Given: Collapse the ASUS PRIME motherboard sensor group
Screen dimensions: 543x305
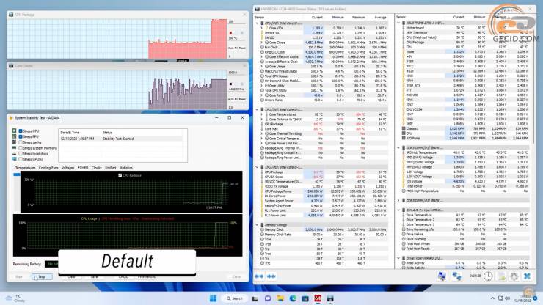Looking at the screenshot, I should [398, 23].
